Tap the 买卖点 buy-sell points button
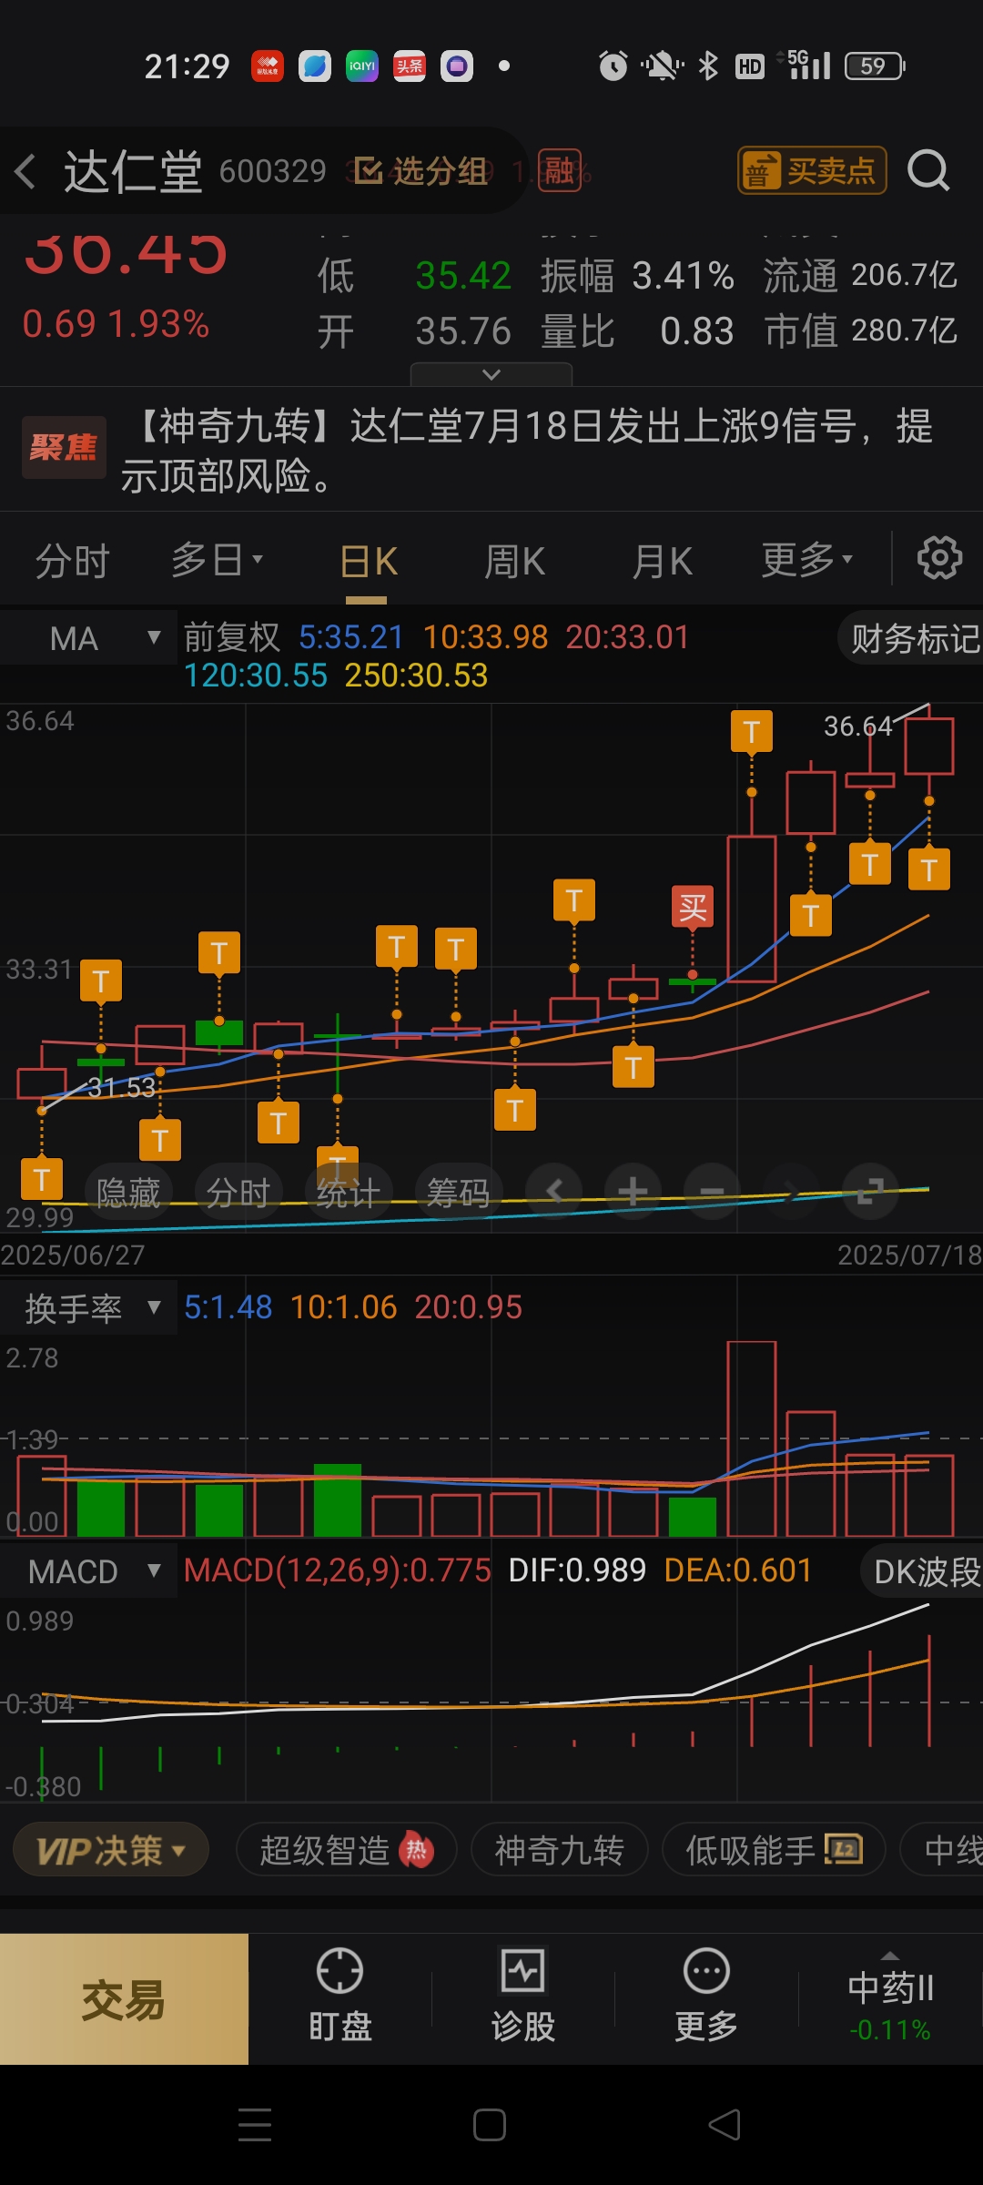This screenshot has height=2185, width=983. point(812,170)
